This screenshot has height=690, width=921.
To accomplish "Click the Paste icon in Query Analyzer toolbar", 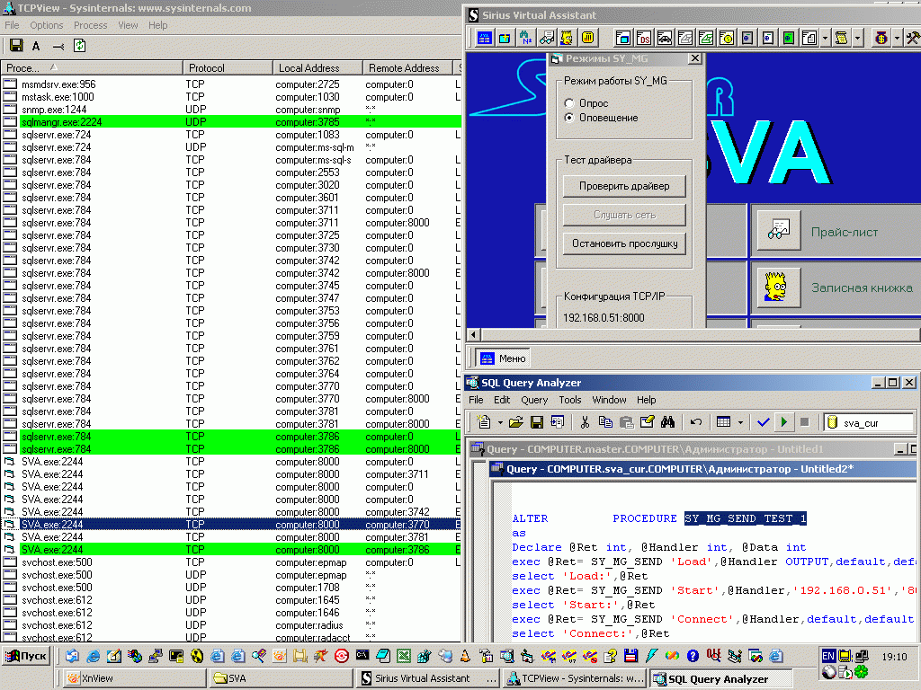I will (x=626, y=422).
